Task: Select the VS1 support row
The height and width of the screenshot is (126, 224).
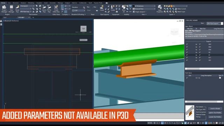Action: [204, 60]
